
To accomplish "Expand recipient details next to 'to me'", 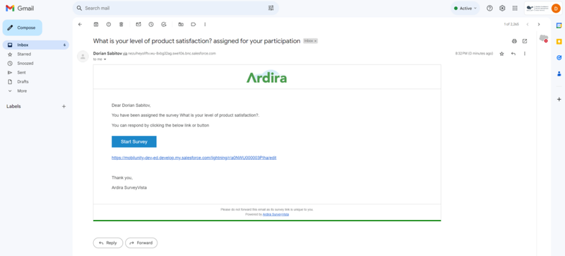I will [x=105, y=59].
